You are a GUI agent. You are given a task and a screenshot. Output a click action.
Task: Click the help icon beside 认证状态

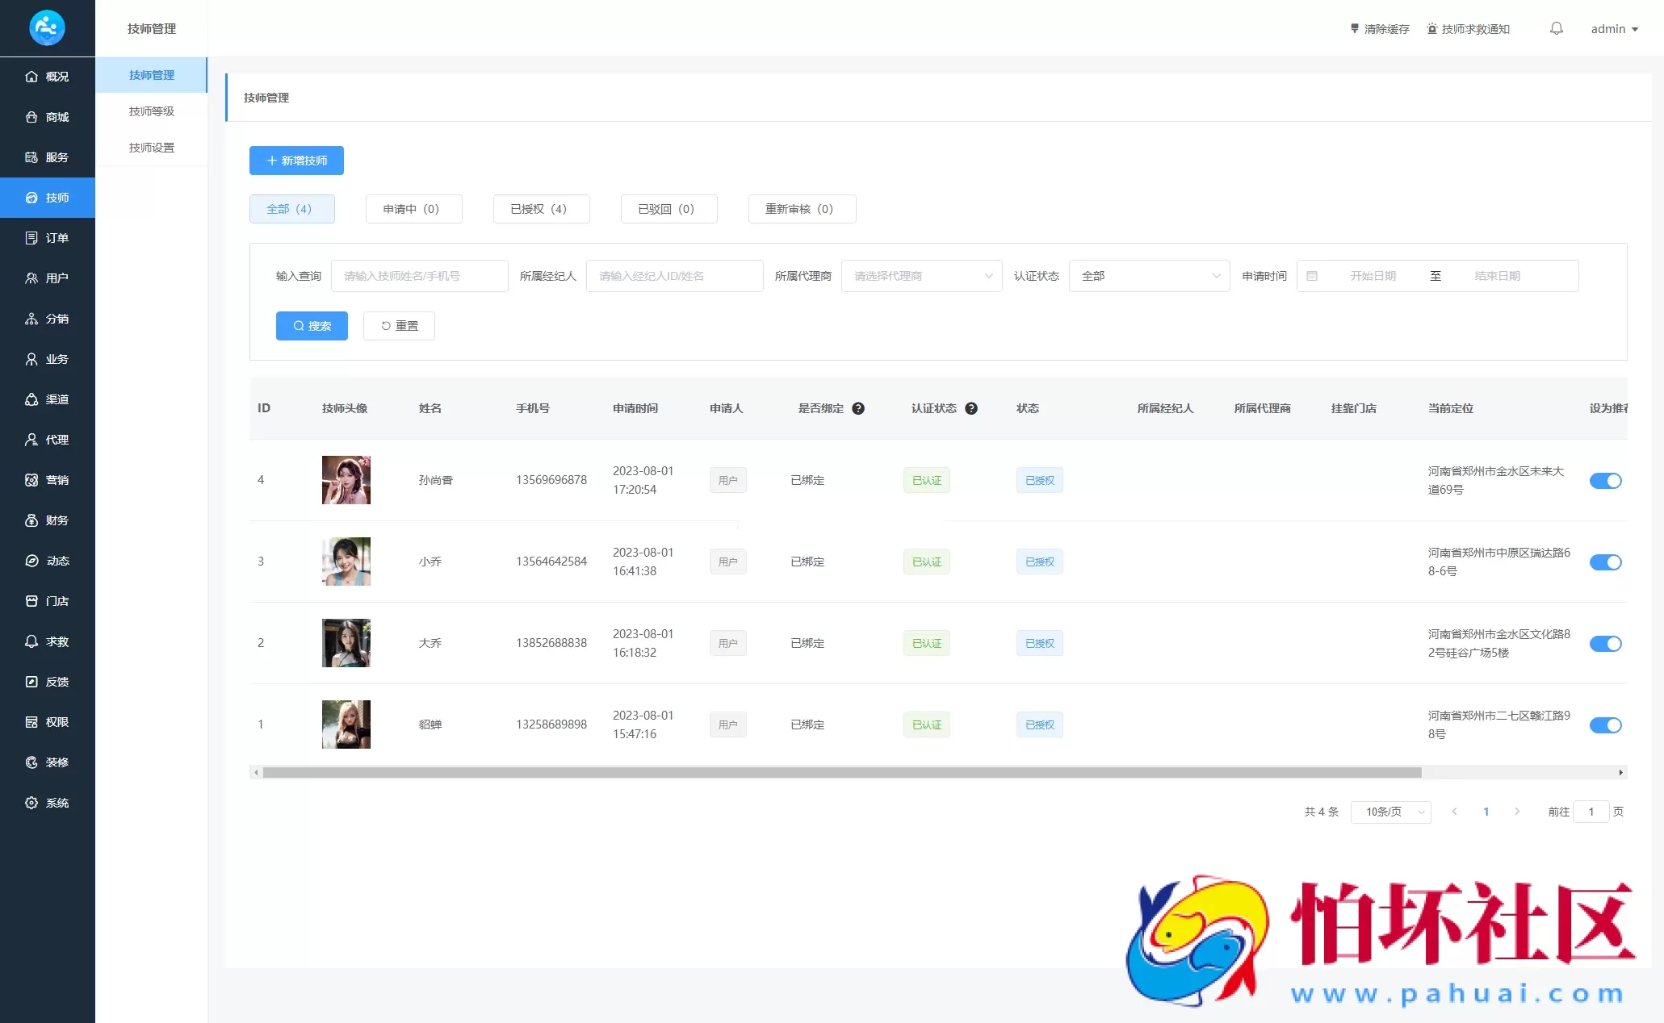point(971,408)
